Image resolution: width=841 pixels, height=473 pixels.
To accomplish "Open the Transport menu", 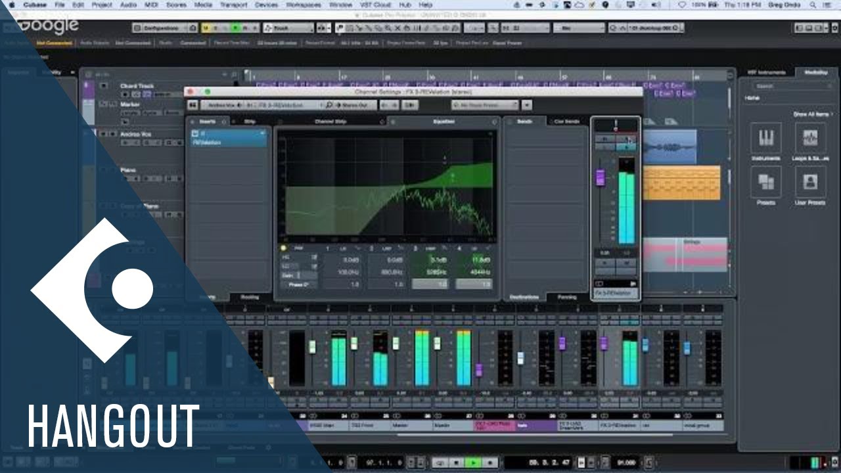I will click(x=234, y=5).
